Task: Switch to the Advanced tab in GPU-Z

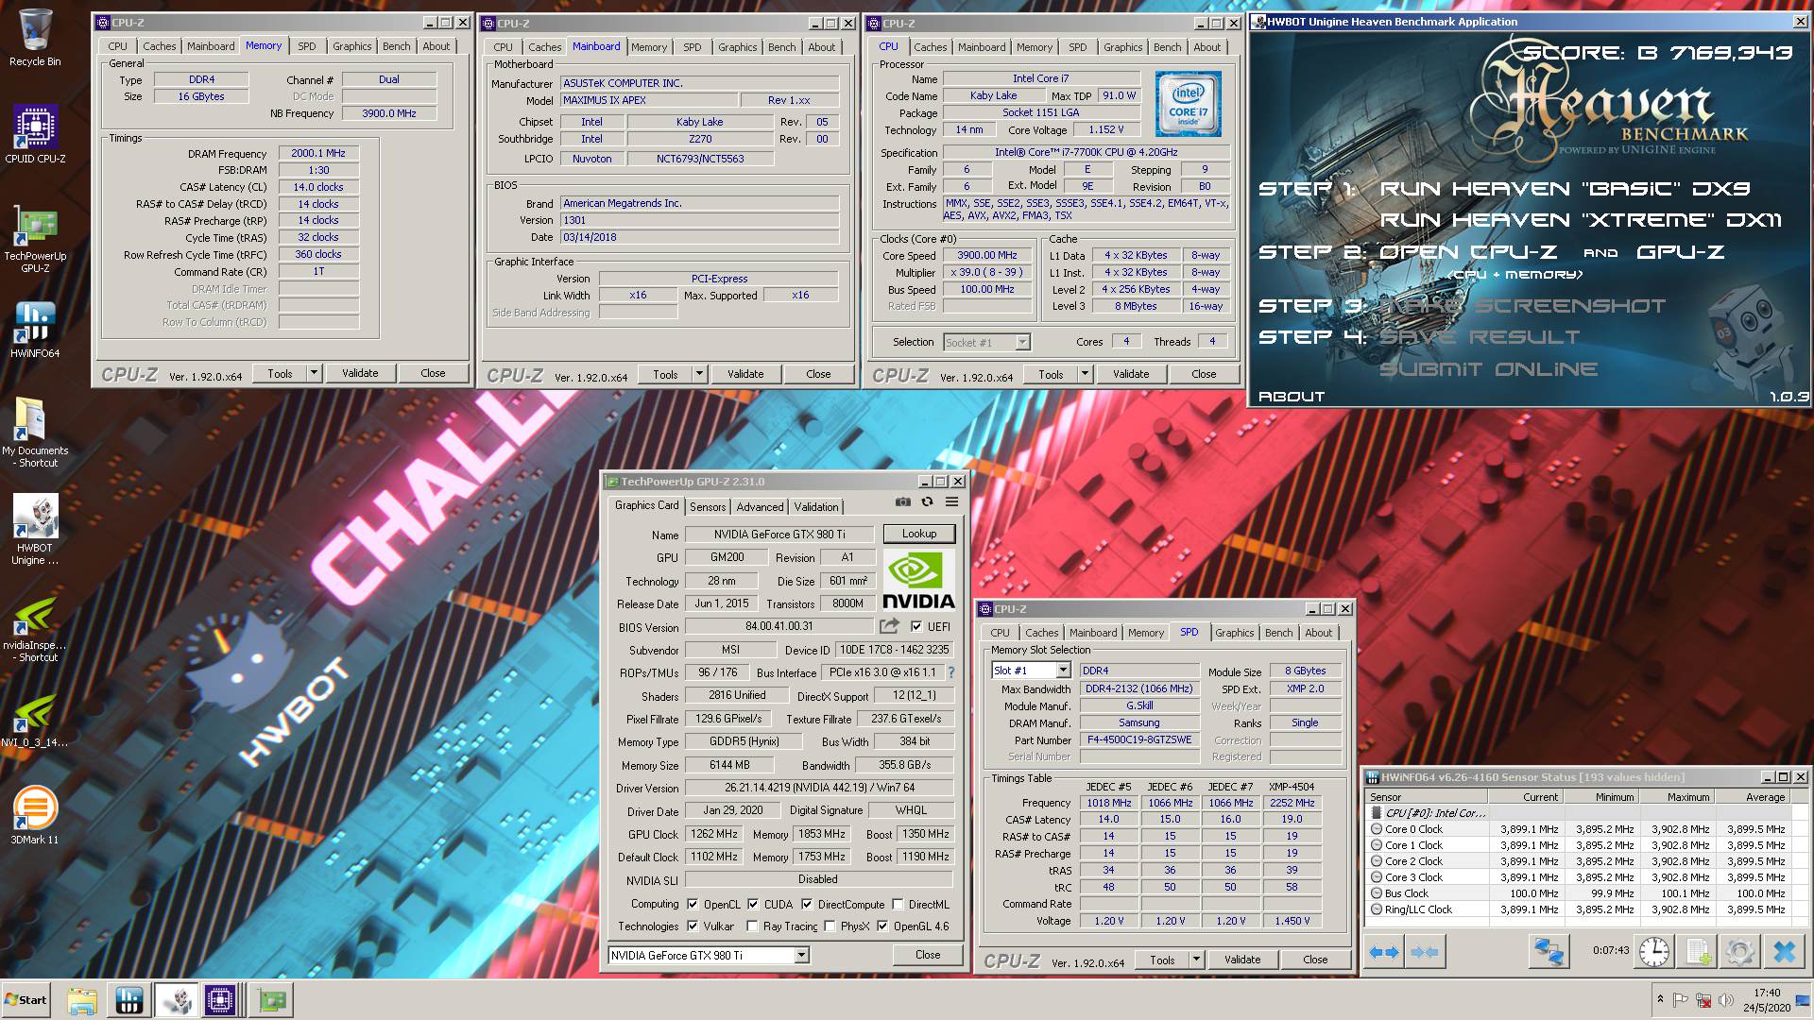Action: (x=760, y=507)
